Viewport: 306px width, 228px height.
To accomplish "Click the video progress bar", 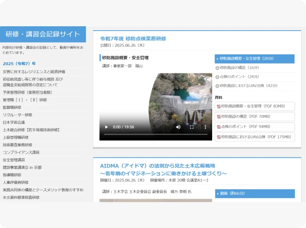I will coord(156,134).
